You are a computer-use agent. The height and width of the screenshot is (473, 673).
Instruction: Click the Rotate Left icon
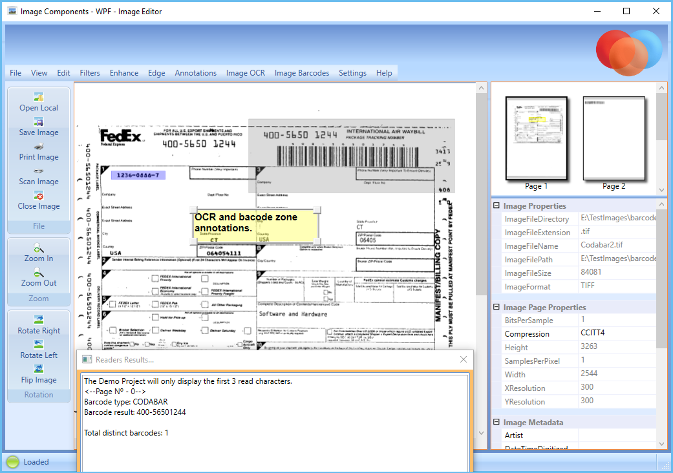39,344
